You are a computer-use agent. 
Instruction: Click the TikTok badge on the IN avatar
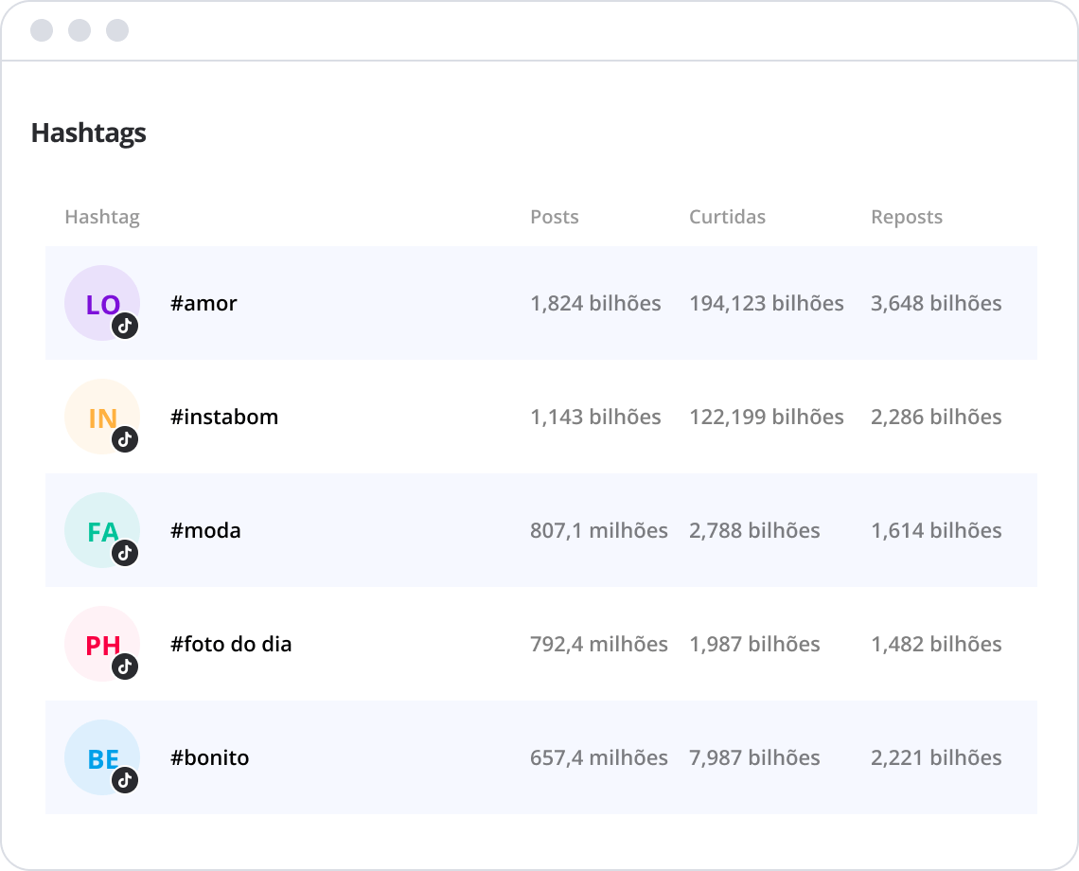(125, 439)
